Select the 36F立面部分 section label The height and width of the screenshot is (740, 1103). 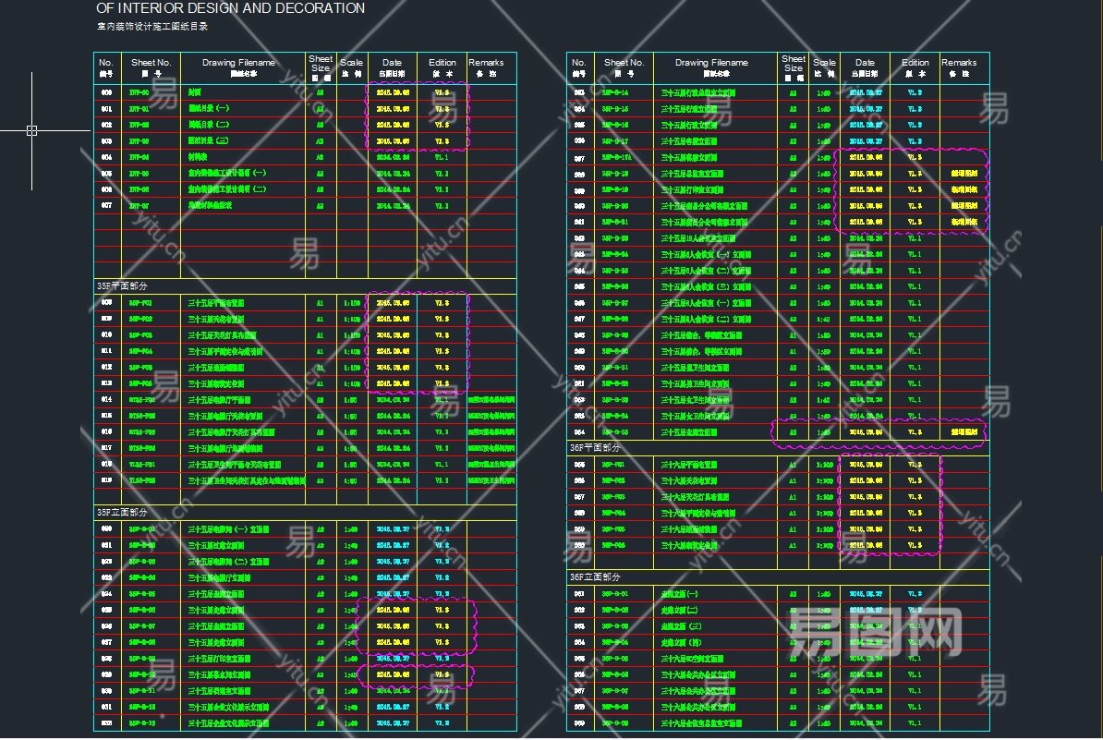pyautogui.click(x=596, y=576)
